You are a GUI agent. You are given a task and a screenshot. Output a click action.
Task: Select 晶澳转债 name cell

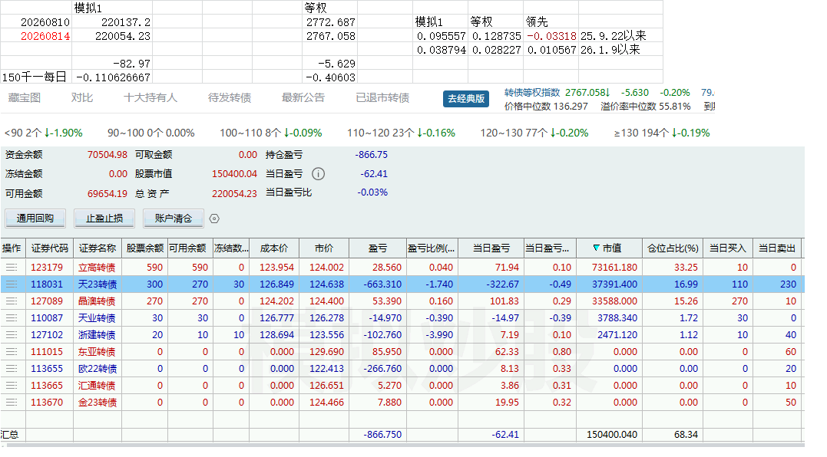[97, 301]
